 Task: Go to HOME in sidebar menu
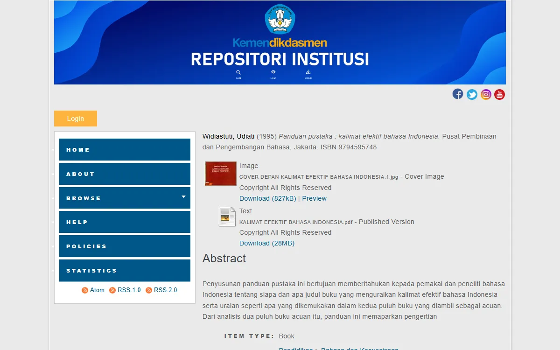(x=125, y=150)
